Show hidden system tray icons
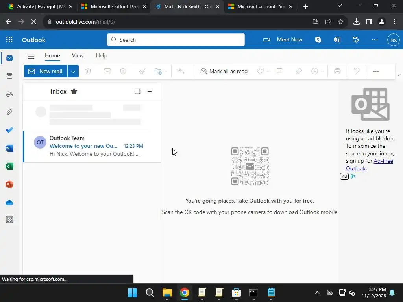The image size is (403, 302). click(x=317, y=293)
